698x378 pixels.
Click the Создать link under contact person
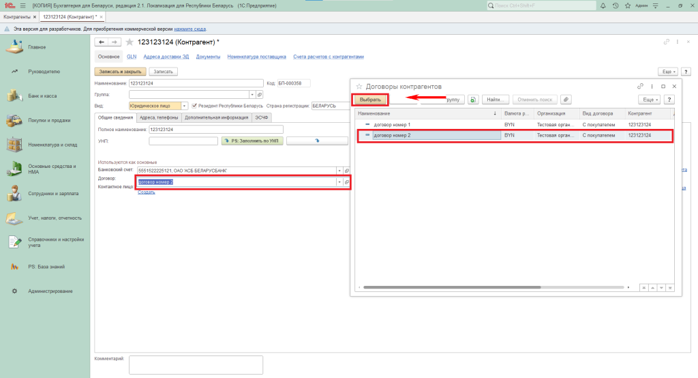click(x=147, y=192)
